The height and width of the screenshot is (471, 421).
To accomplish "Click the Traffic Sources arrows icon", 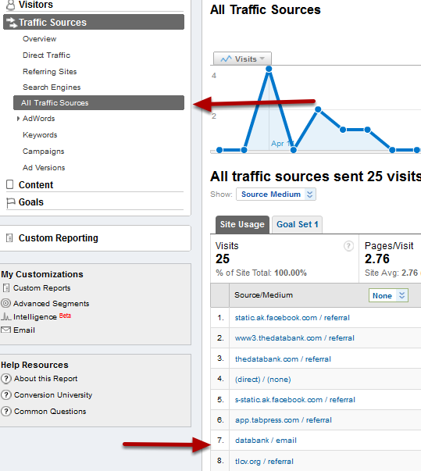I will 12,23.
